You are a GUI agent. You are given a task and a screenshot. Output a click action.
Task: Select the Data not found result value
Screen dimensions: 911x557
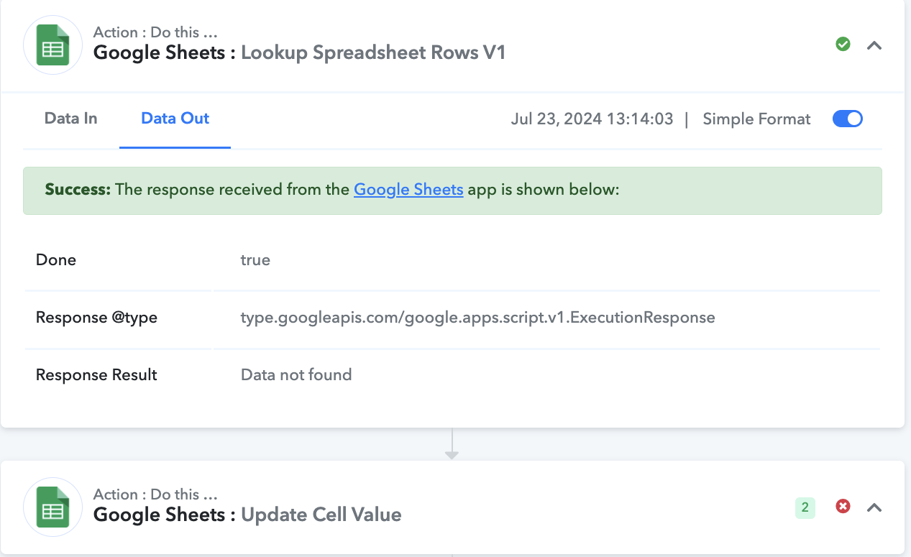pyautogui.click(x=296, y=374)
